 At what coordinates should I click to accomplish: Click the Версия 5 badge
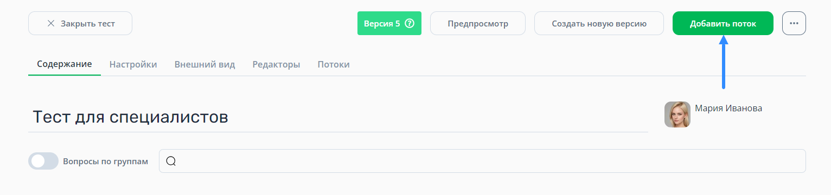pos(389,23)
